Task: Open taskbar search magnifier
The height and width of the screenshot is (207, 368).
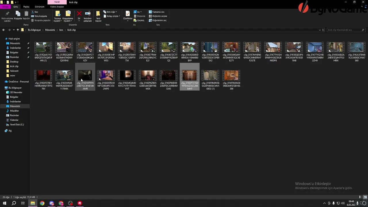Action: click(x=14, y=203)
